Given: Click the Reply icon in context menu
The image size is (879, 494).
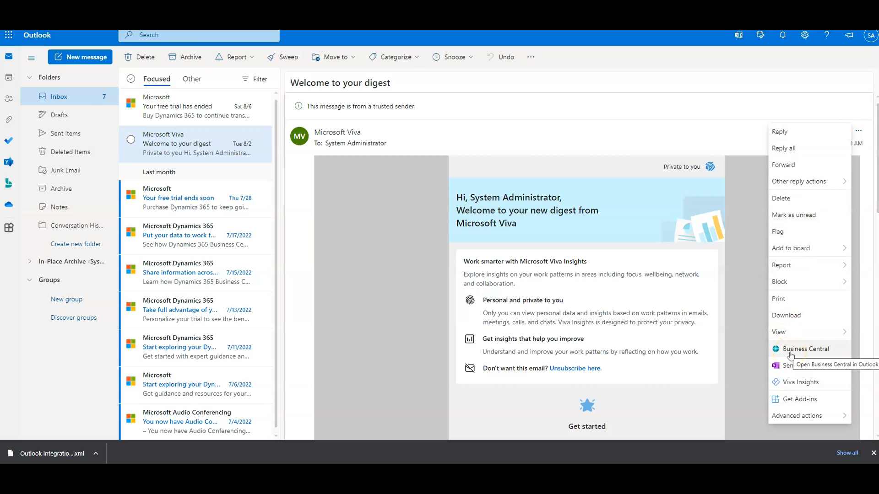Looking at the screenshot, I should point(780,131).
